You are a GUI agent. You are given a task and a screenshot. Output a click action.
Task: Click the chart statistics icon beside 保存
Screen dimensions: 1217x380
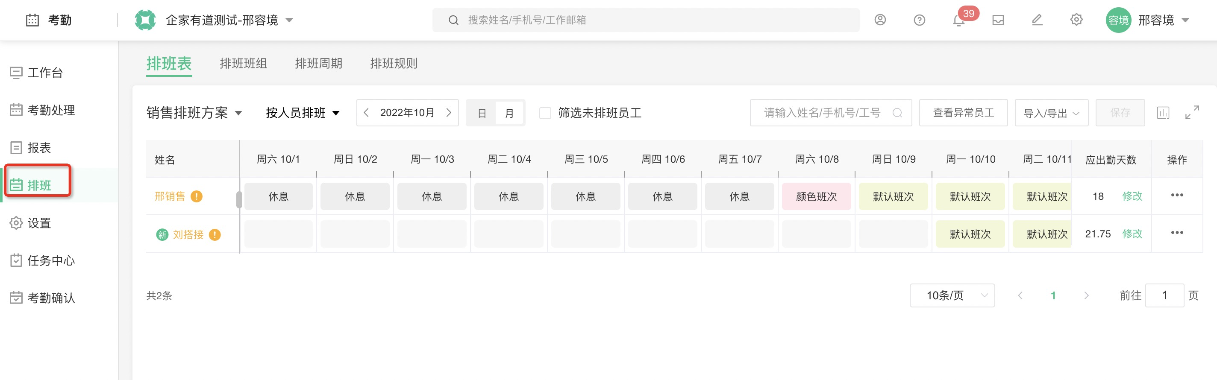click(1163, 113)
